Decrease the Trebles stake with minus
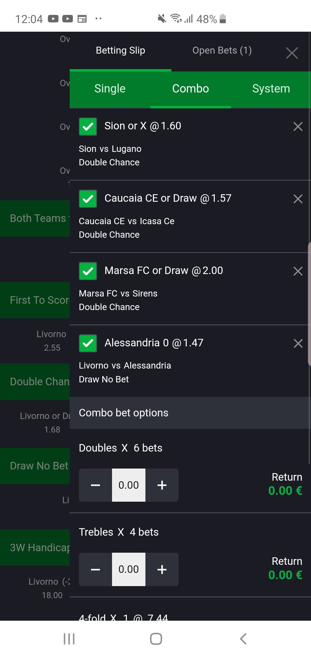The width and height of the screenshot is (311, 657). tap(95, 569)
